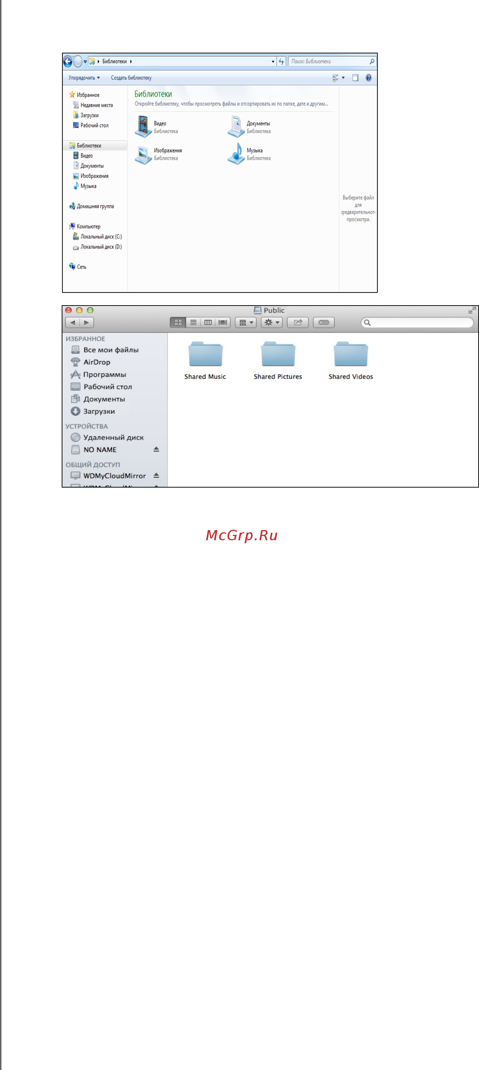Viewport: 479px width, 1070px height.
Task: Click the Finder share button
Action: click(298, 322)
